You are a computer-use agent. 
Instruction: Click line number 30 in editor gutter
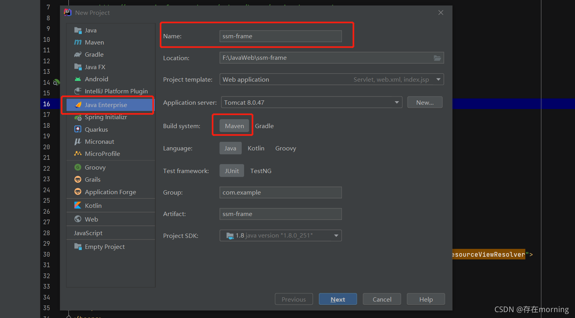pos(47,254)
